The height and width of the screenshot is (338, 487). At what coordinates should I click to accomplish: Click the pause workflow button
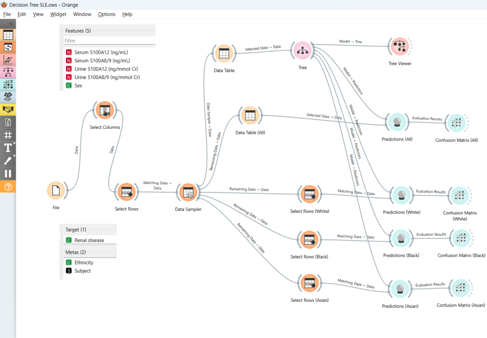click(x=8, y=174)
